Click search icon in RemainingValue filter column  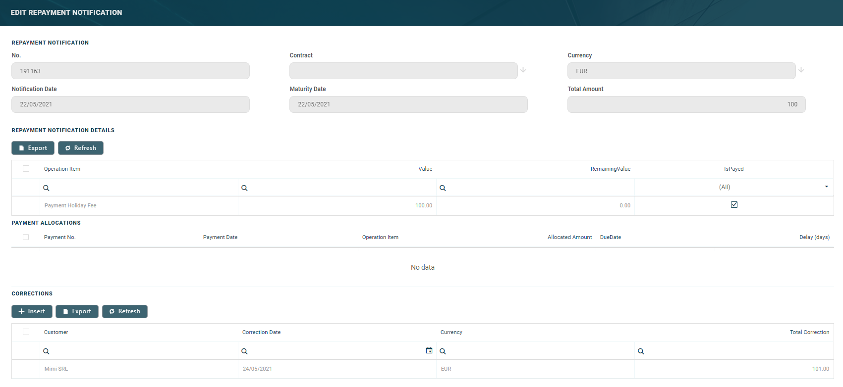coord(443,188)
